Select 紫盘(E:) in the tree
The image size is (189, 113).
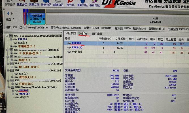point(24,60)
